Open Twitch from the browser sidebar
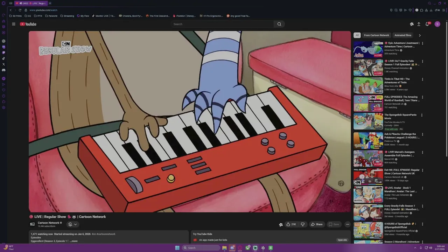Image resolution: width=448 pixels, height=252 pixels. click(3, 52)
